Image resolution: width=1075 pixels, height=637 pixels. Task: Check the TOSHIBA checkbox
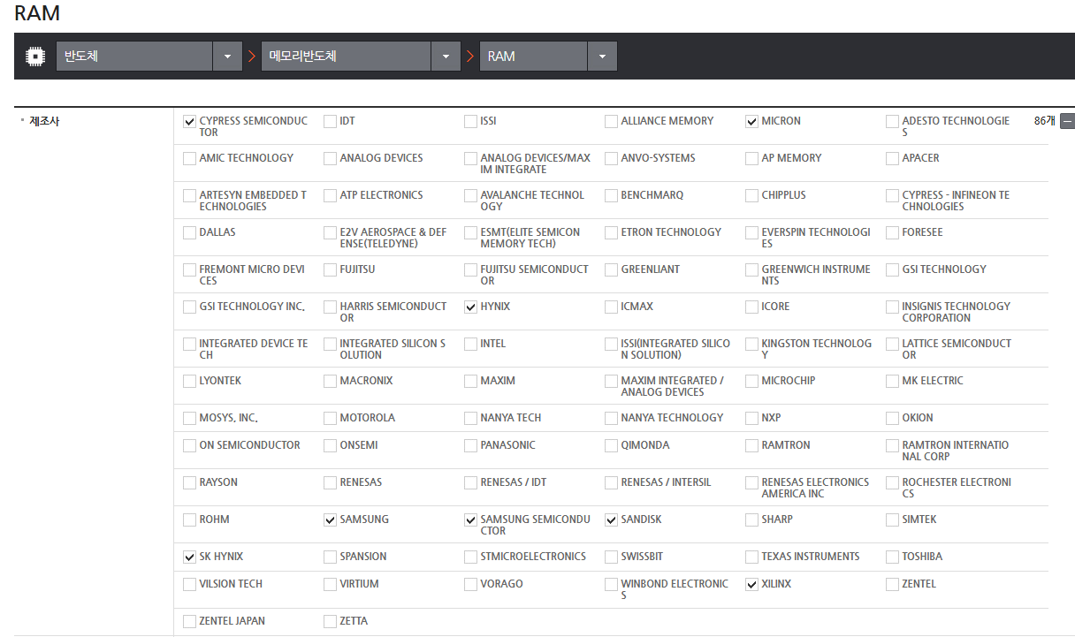(x=892, y=557)
